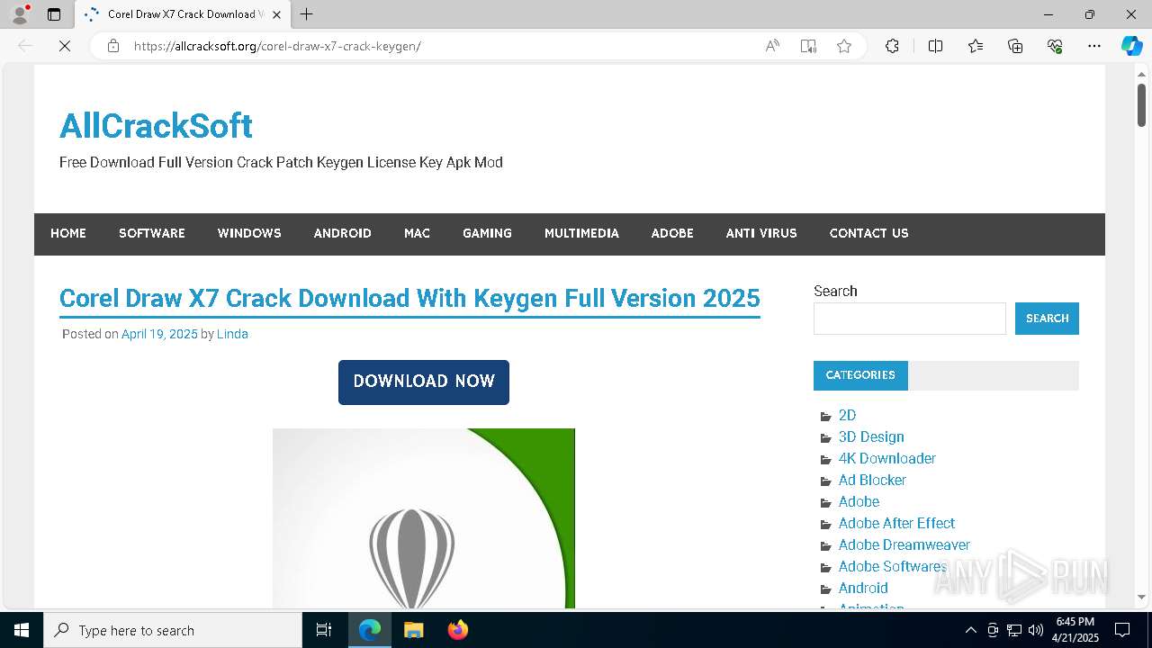Open the 2D category
The height and width of the screenshot is (648, 1152).
click(x=847, y=416)
